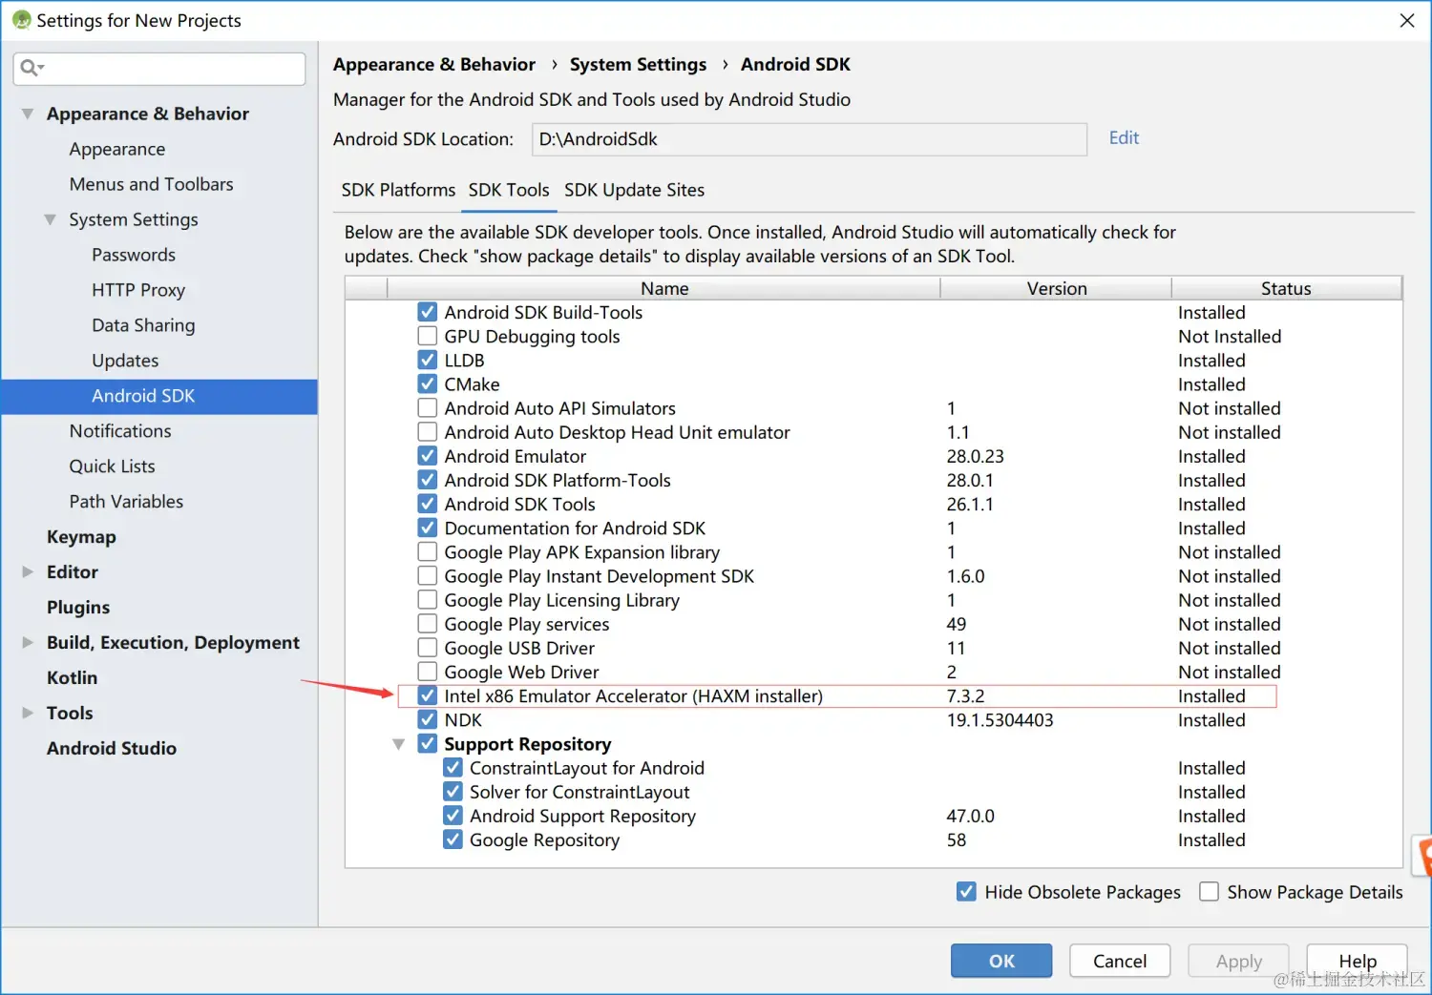Select Android SDK Platform-Tools row name
This screenshot has width=1432, height=995.
(x=558, y=480)
